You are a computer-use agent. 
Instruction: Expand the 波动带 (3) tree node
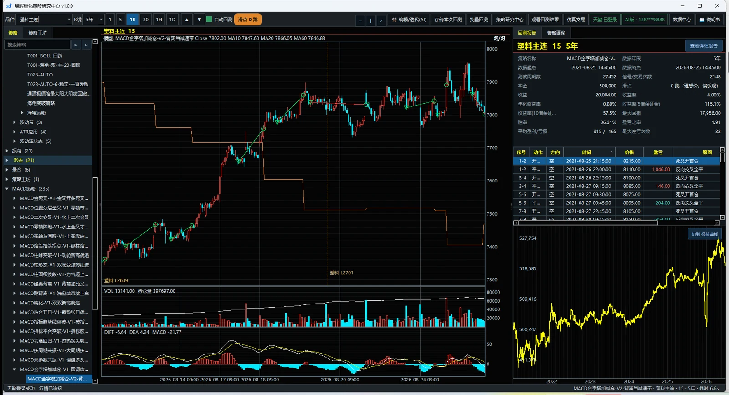[x=15, y=122]
